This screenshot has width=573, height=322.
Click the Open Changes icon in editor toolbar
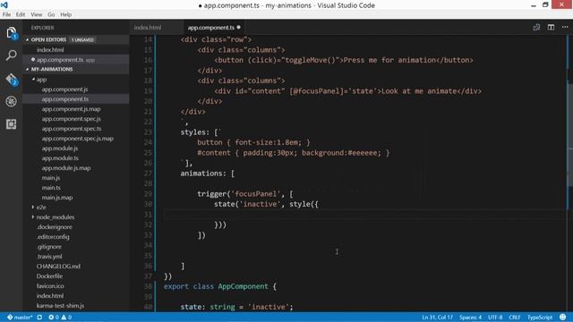(536, 28)
